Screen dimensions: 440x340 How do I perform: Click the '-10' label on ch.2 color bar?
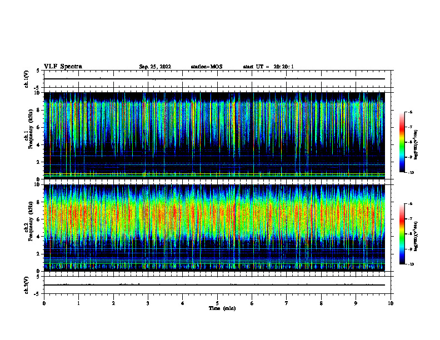pos(411,264)
